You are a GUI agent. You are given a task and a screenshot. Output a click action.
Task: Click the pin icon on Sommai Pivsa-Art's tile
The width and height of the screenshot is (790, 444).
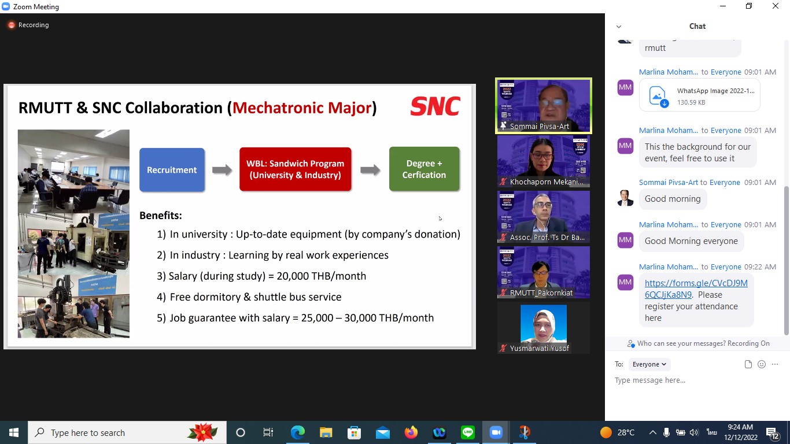[x=503, y=126]
